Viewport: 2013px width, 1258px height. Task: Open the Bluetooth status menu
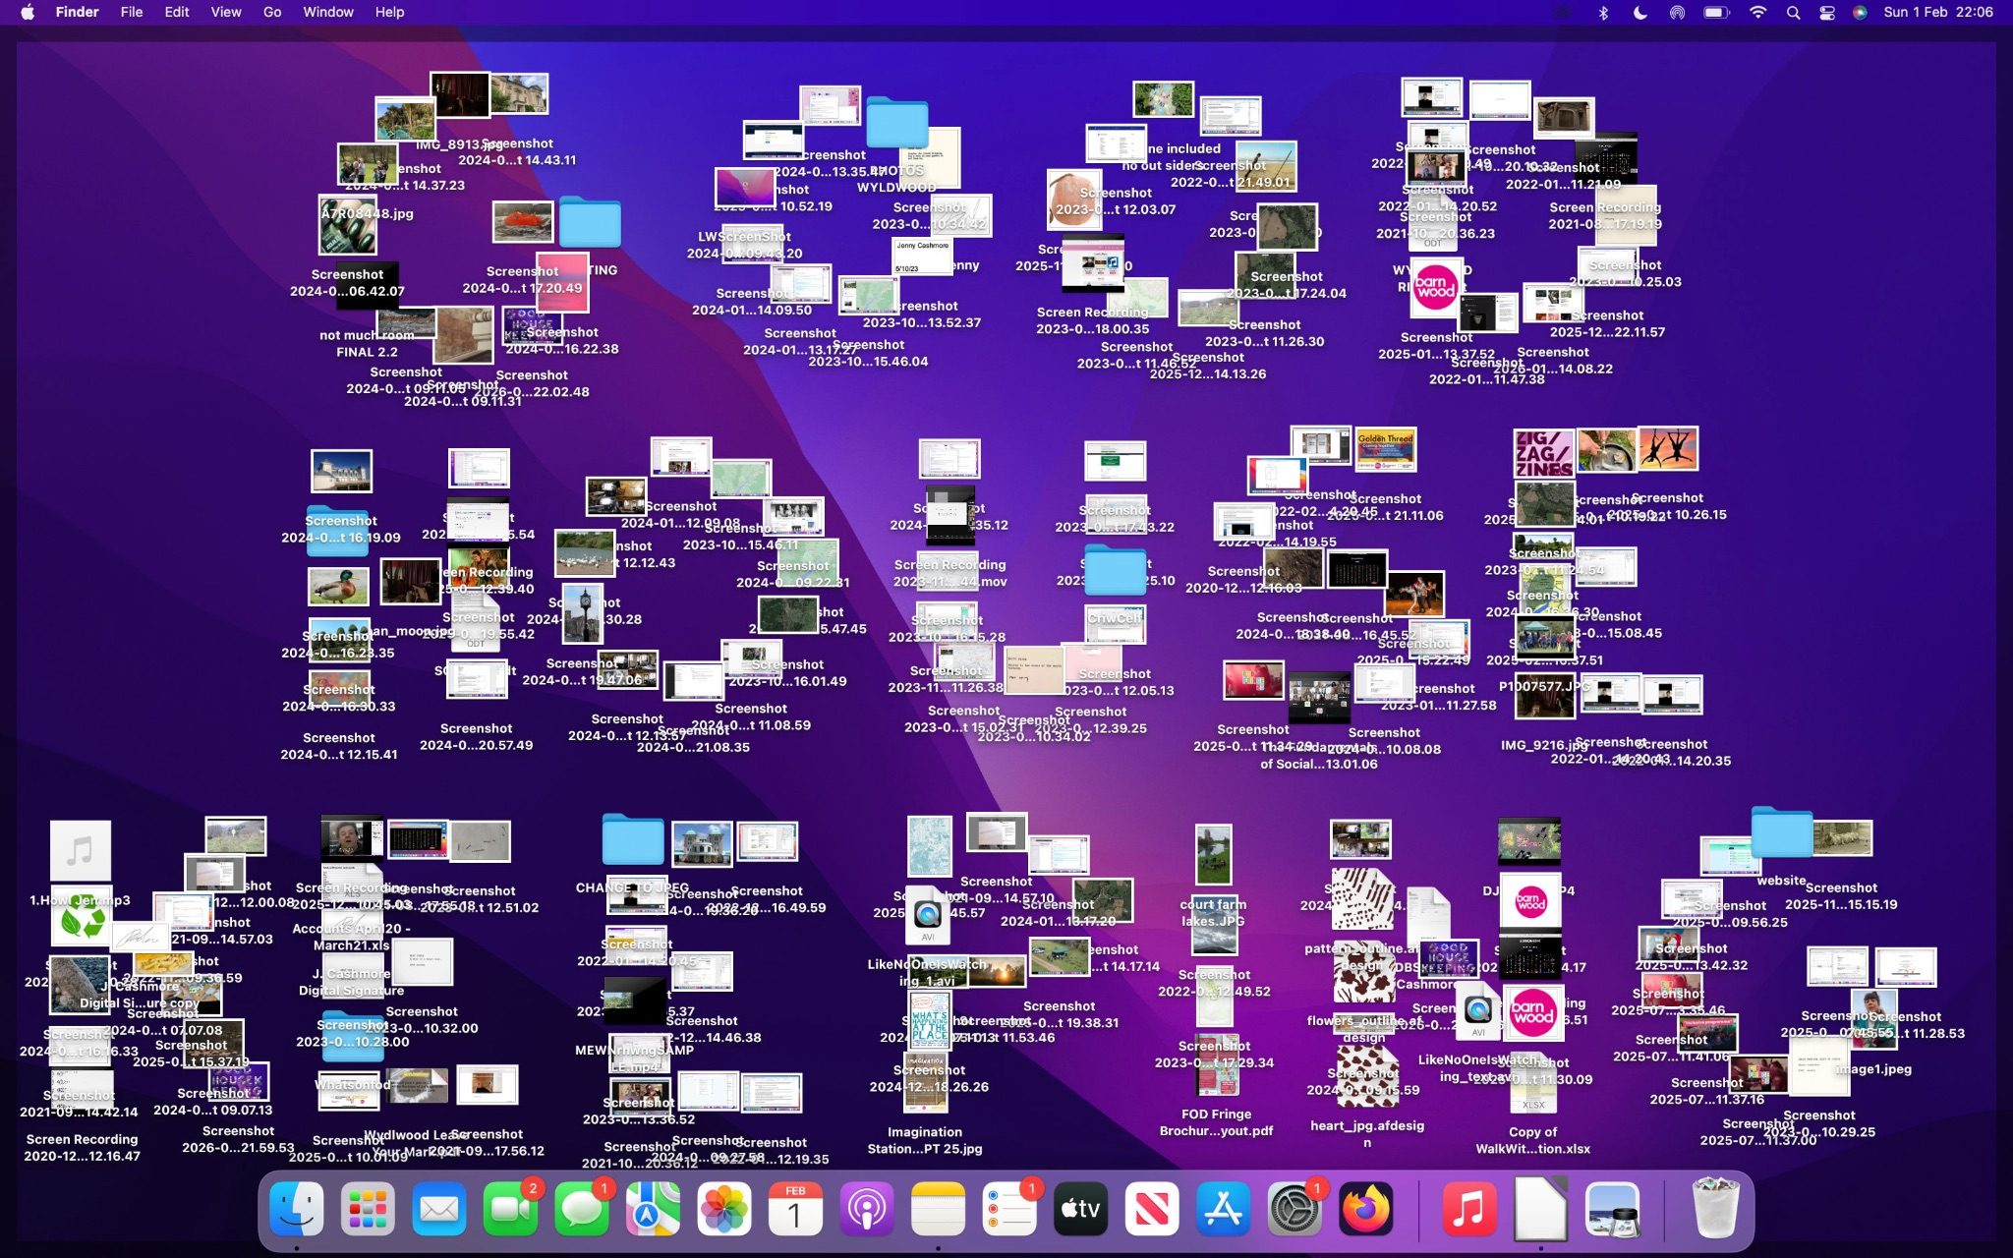(x=1604, y=13)
